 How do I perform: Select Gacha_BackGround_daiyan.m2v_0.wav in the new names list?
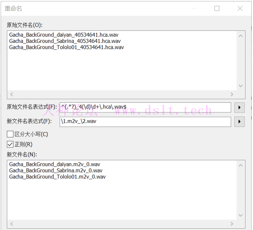[x=55, y=164]
